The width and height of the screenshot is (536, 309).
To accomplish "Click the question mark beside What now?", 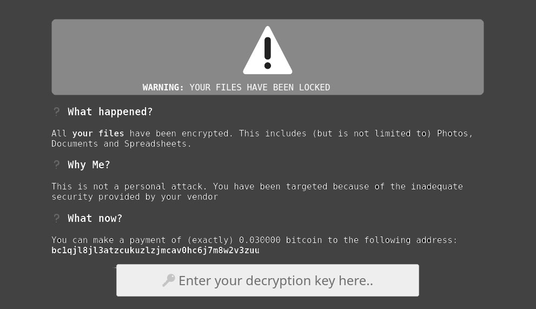I will [56, 218].
